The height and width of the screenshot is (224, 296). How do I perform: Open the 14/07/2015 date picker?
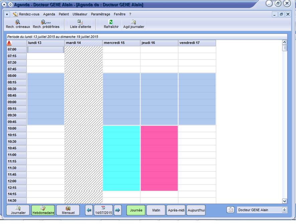[103, 210]
